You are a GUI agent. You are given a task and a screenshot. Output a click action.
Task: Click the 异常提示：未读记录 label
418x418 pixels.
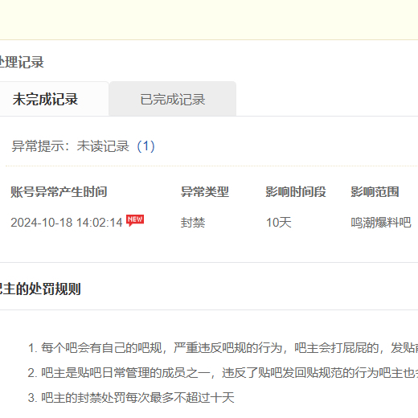click(71, 146)
